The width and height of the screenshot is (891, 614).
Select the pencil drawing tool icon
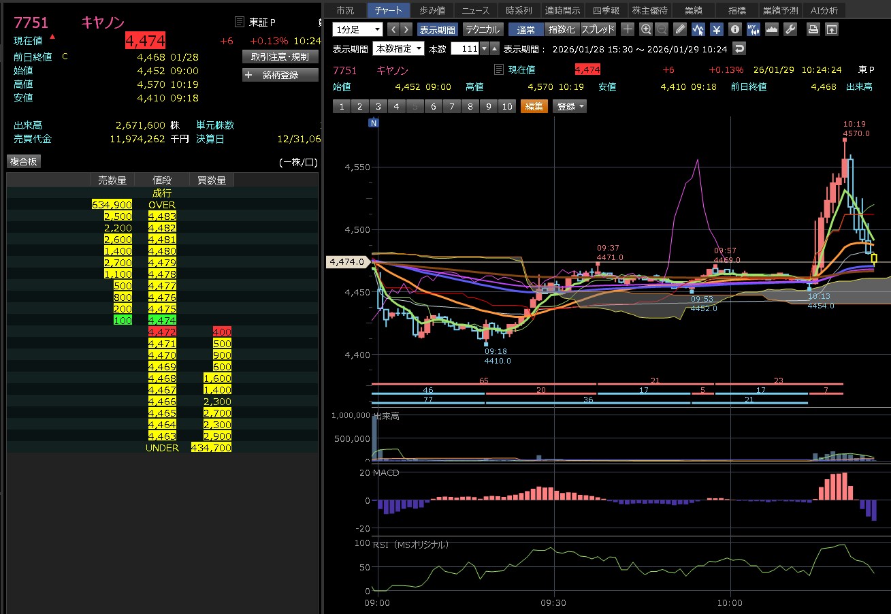680,29
